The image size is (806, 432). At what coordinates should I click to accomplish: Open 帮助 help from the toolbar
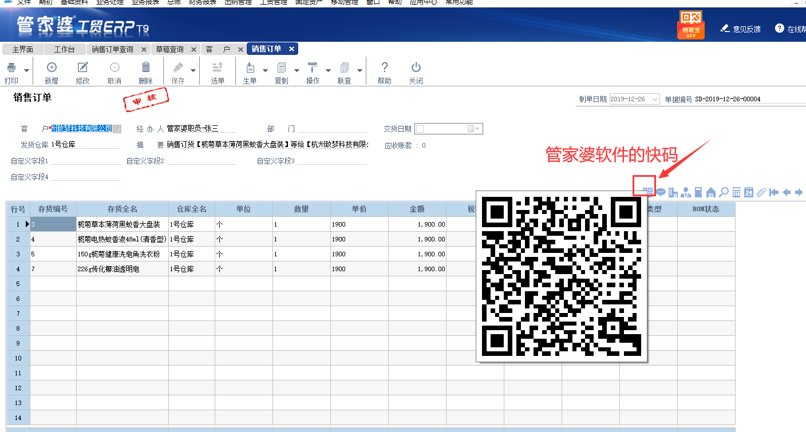385,73
